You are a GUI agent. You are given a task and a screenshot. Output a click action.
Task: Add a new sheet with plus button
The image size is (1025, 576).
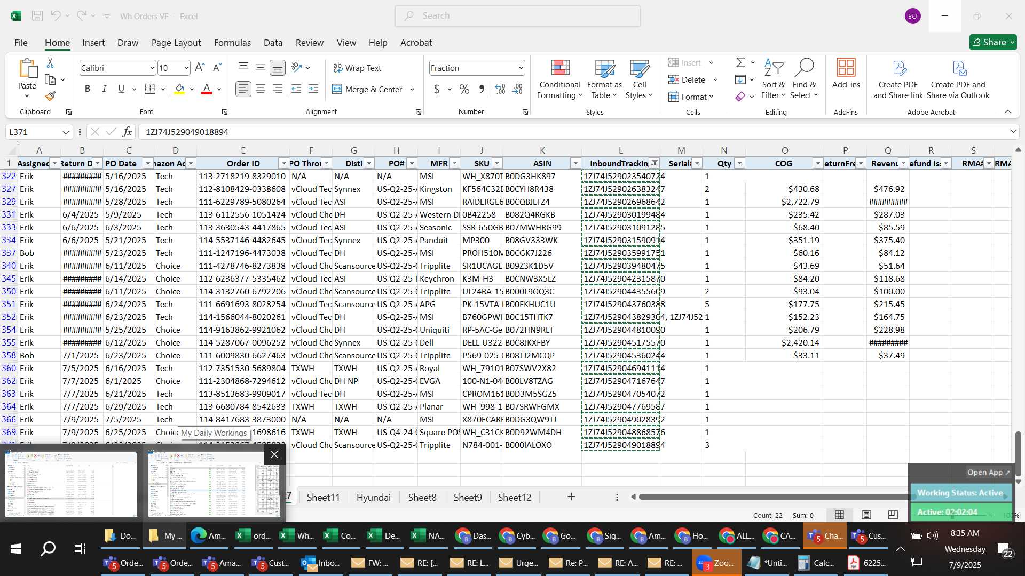point(571,497)
